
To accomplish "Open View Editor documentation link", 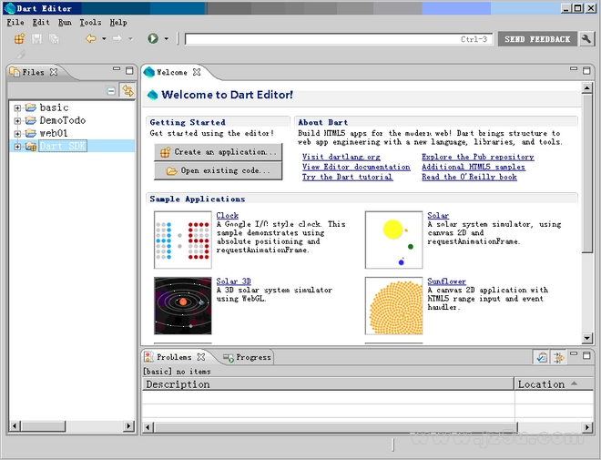I will point(356,167).
